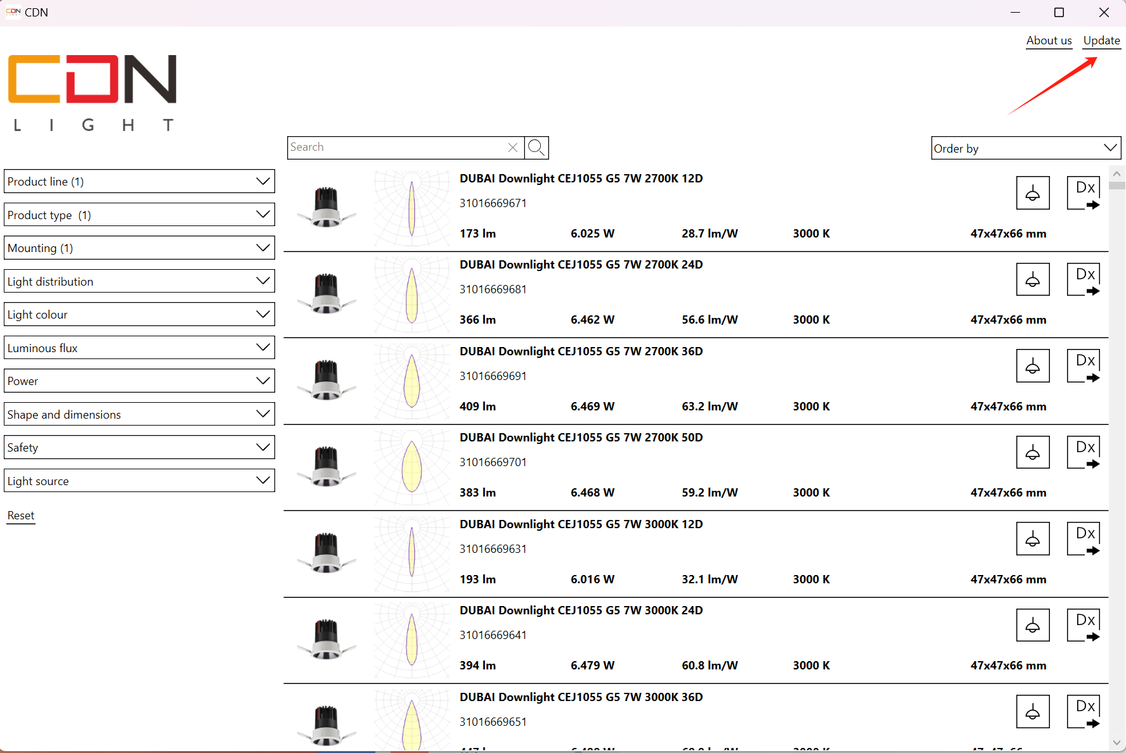Image resolution: width=1126 pixels, height=753 pixels.
Task: Click Dx export icon for DUBAI 3000K 36D
Action: [x=1085, y=712]
